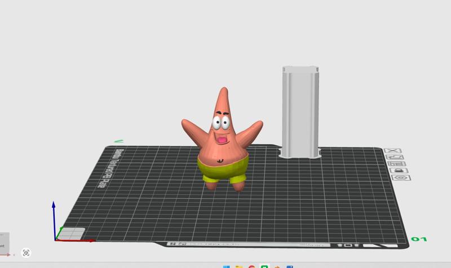
Task: Toggle the plate lock icon
Action: (x=399, y=171)
